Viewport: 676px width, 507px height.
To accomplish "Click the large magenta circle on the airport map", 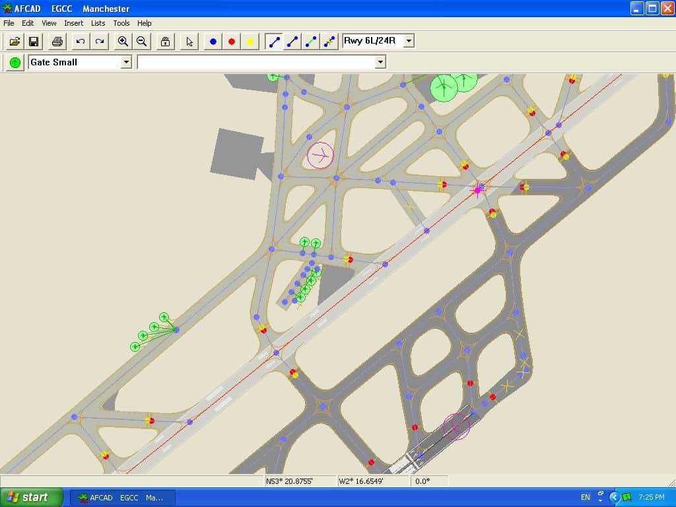I will tap(320, 155).
